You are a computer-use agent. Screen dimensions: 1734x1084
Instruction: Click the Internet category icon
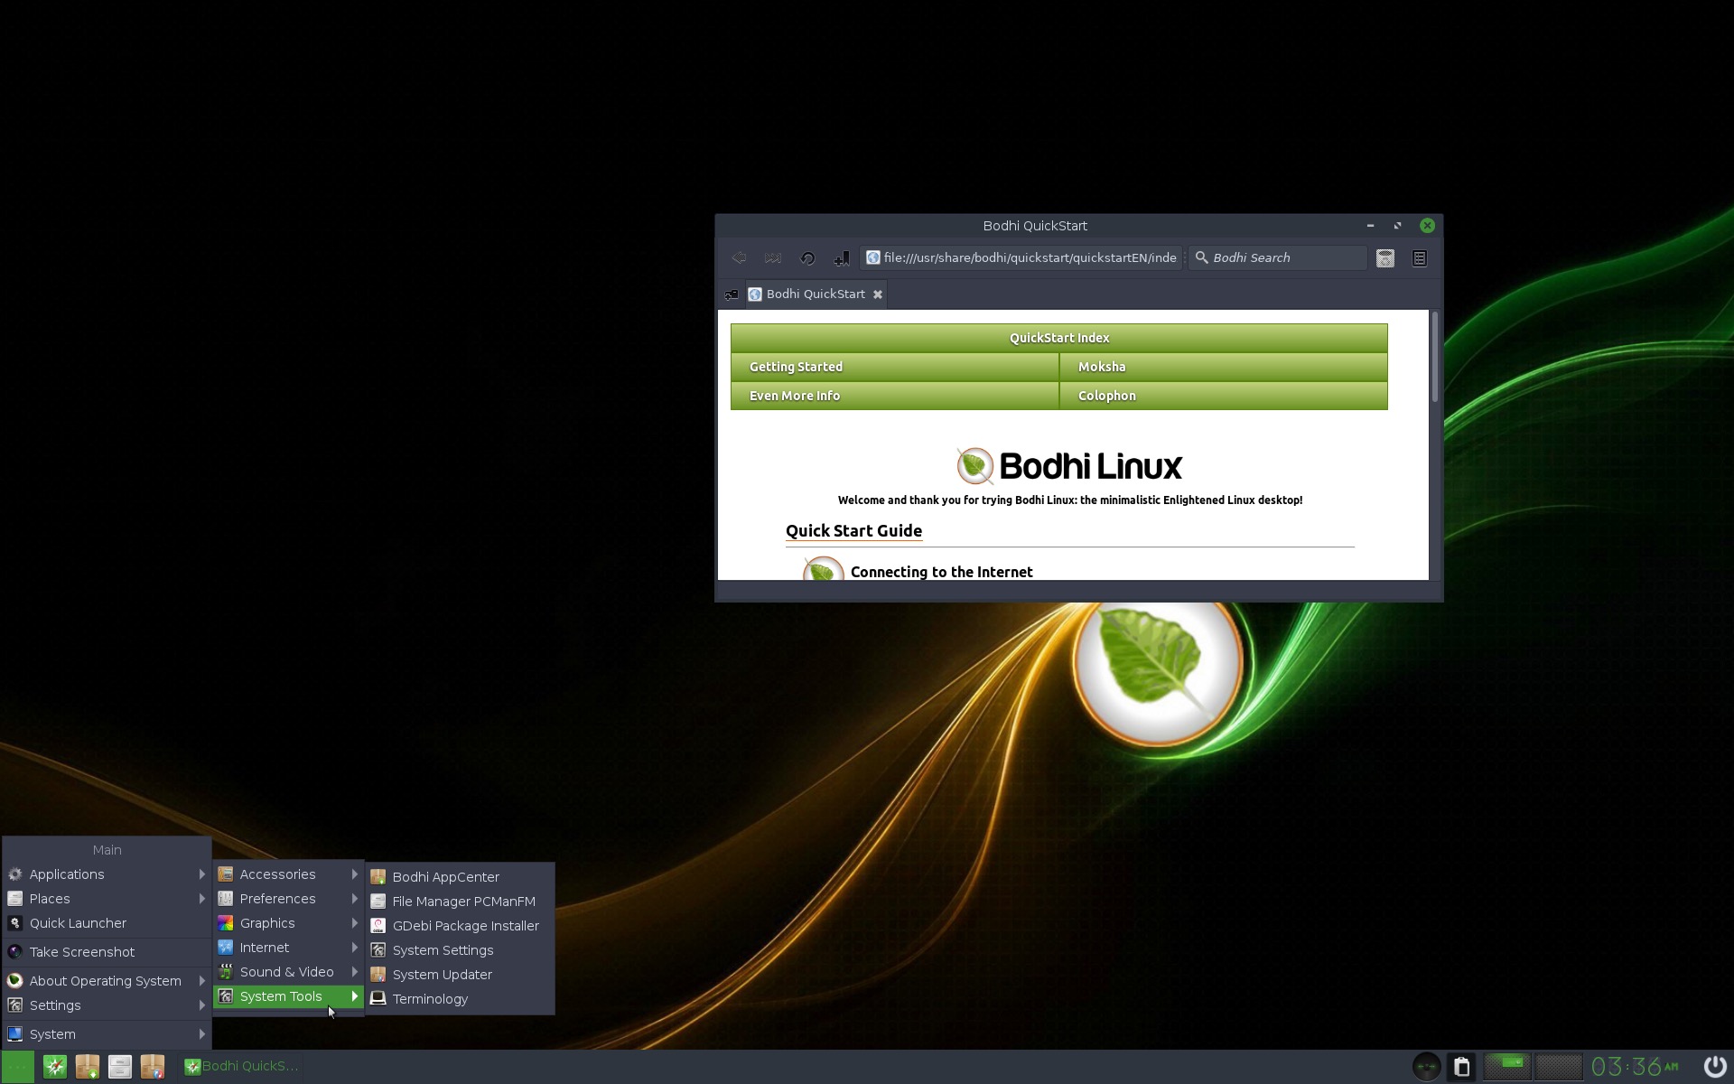(x=226, y=948)
